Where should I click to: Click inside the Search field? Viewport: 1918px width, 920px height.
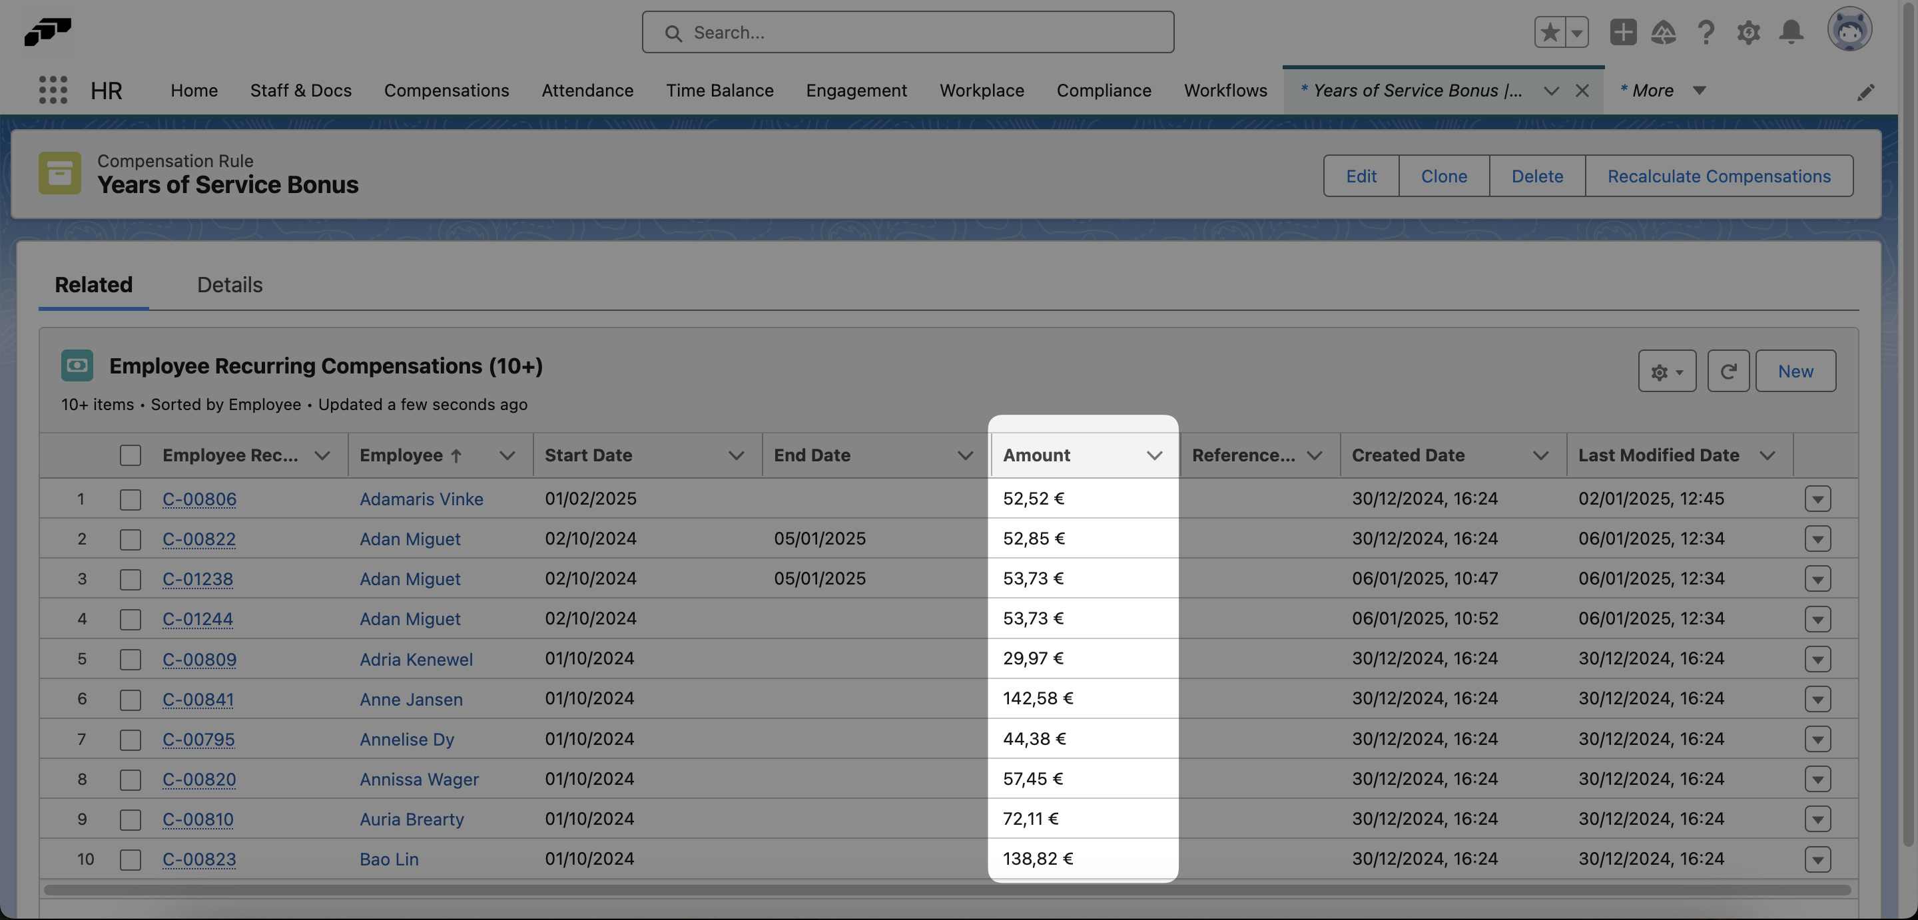907,32
